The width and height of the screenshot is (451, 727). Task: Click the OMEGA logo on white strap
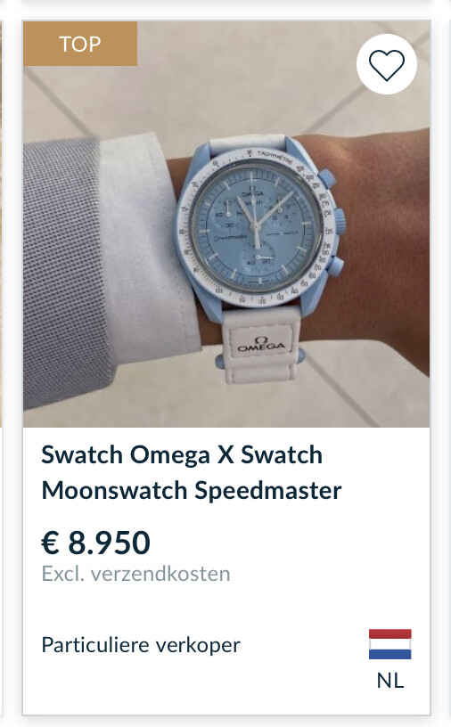pyautogui.click(x=261, y=344)
